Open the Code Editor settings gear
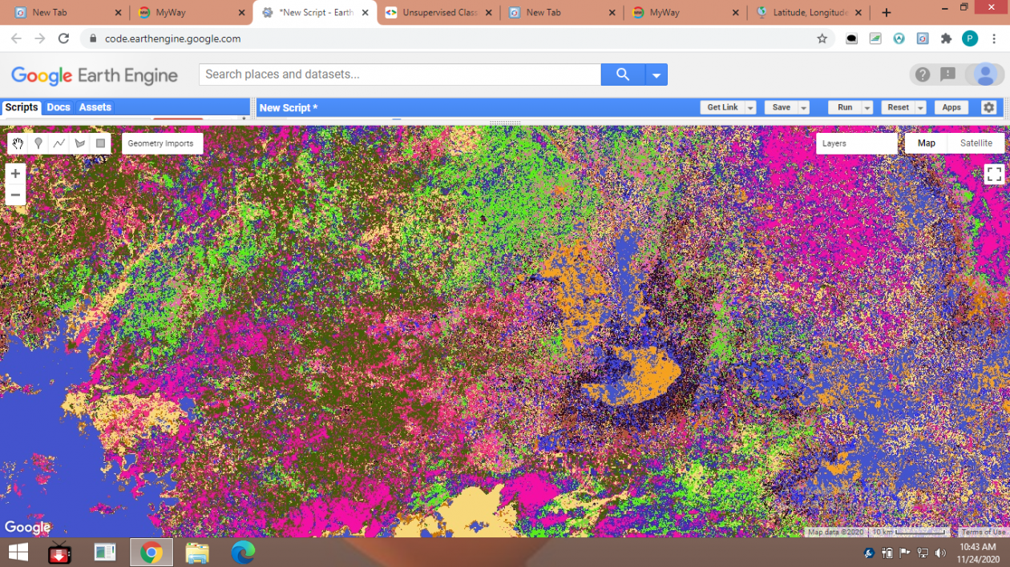Image resolution: width=1010 pixels, height=567 pixels. click(x=989, y=107)
